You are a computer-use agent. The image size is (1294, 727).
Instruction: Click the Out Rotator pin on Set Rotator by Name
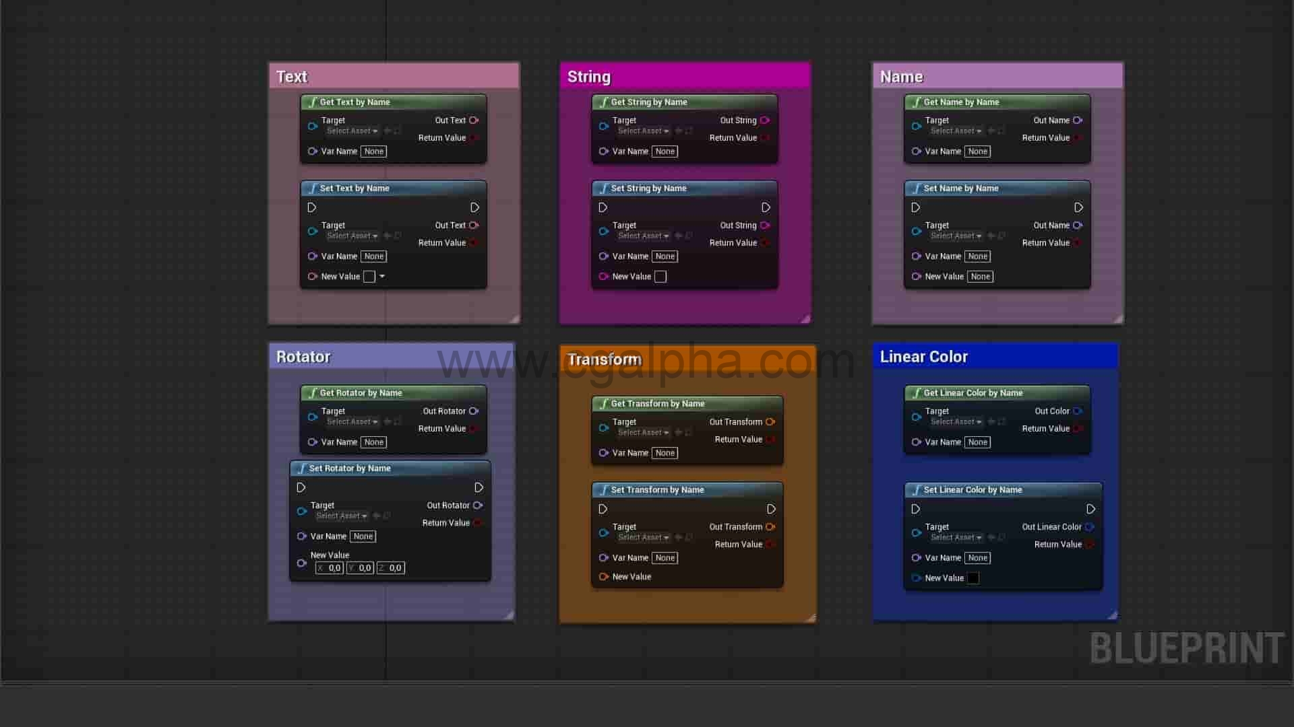coord(478,505)
